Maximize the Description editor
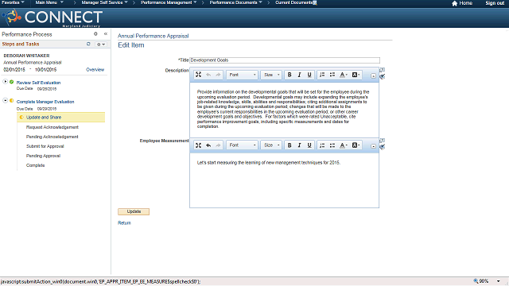Viewport: 509px width, 286px height. pyautogui.click(x=198, y=75)
